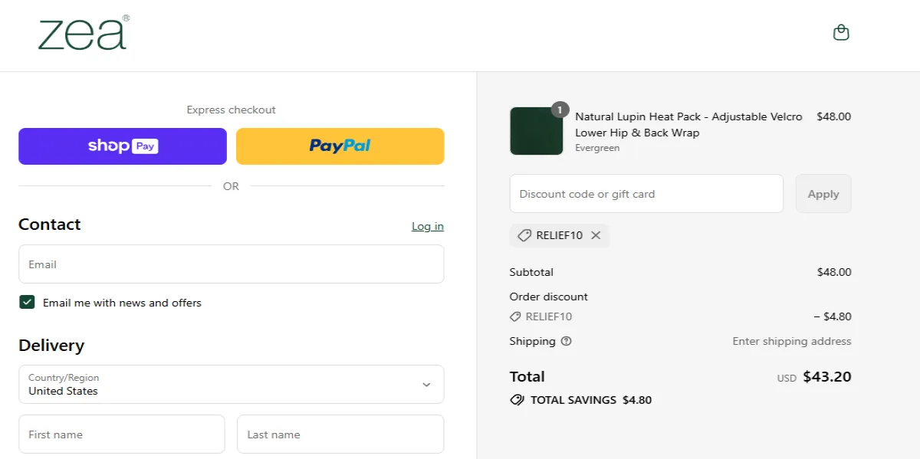Click the Last name field
This screenshot has width=920, height=459.
coord(340,434)
